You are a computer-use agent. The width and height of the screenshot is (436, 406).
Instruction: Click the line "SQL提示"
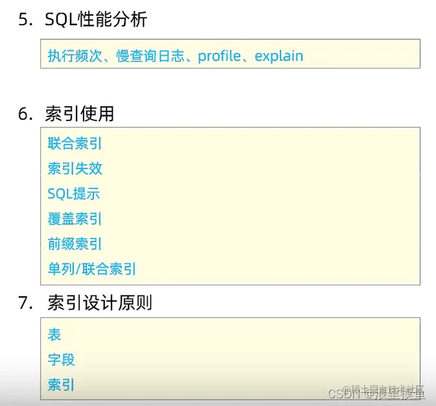coord(73,194)
